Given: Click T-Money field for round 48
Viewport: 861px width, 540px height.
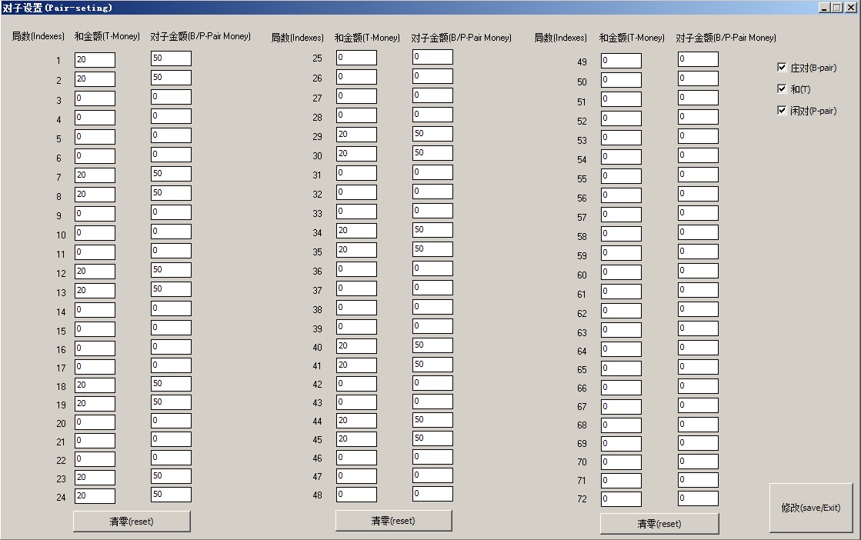Looking at the screenshot, I should point(356,495).
